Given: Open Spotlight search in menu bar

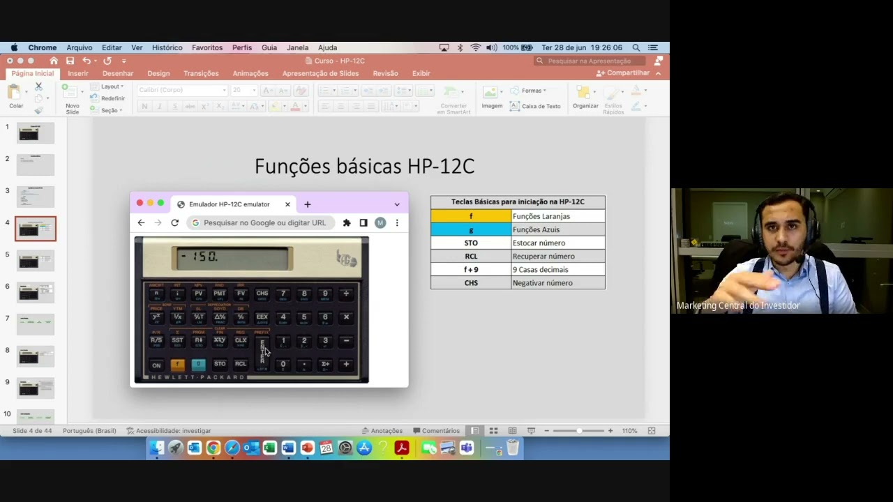Looking at the screenshot, I should pyautogui.click(x=636, y=47).
